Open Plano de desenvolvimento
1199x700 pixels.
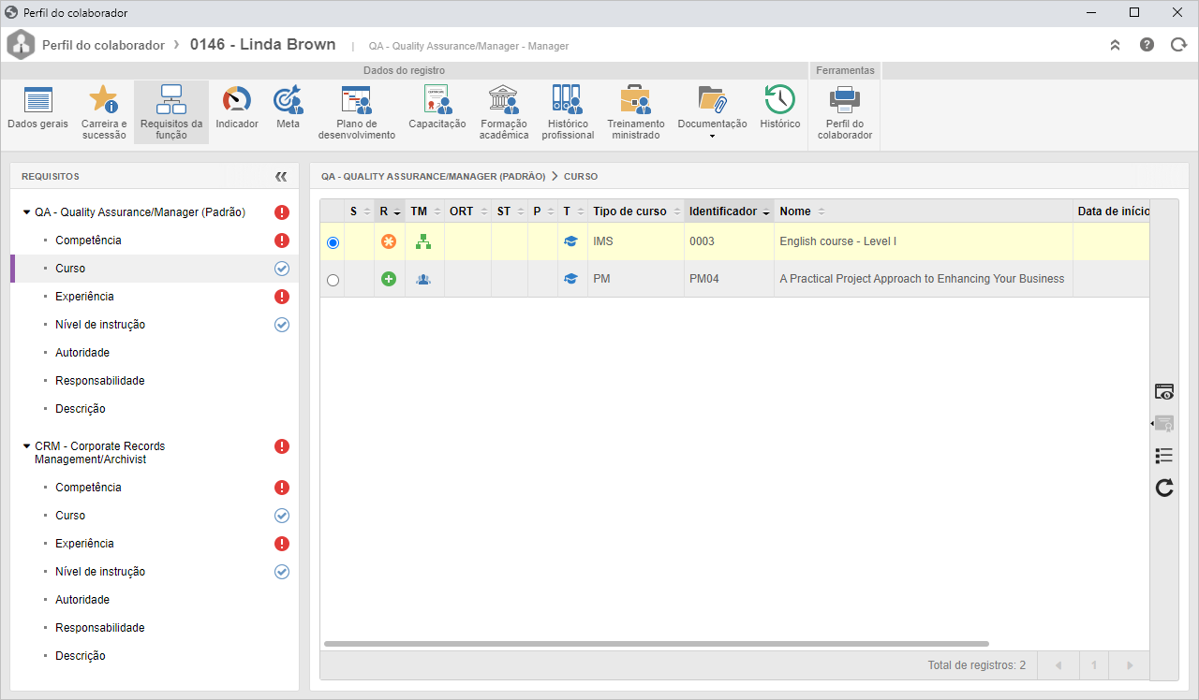click(x=357, y=112)
